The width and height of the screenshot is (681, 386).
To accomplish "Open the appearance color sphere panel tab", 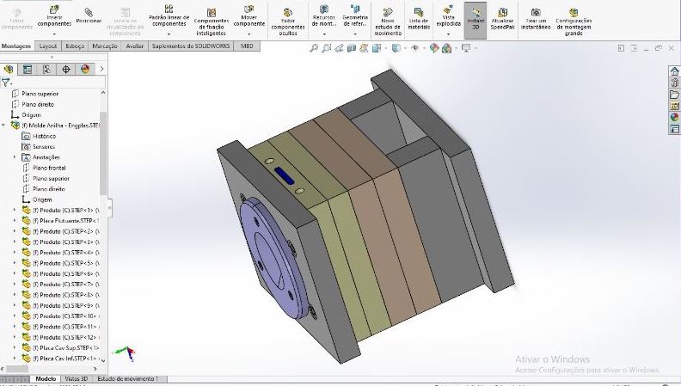I will click(85, 70).
